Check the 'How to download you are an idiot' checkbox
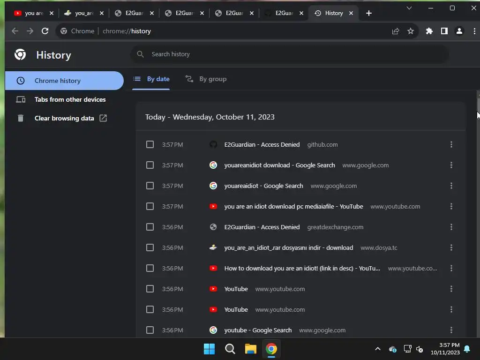The image size is (480, 360). click(150, 268)
